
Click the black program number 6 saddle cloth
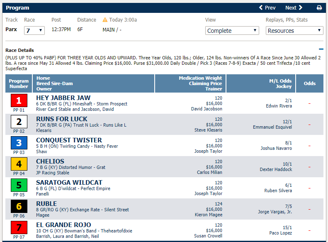19,206
